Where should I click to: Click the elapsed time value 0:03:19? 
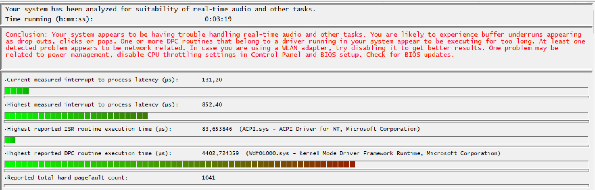pos(218,19)
